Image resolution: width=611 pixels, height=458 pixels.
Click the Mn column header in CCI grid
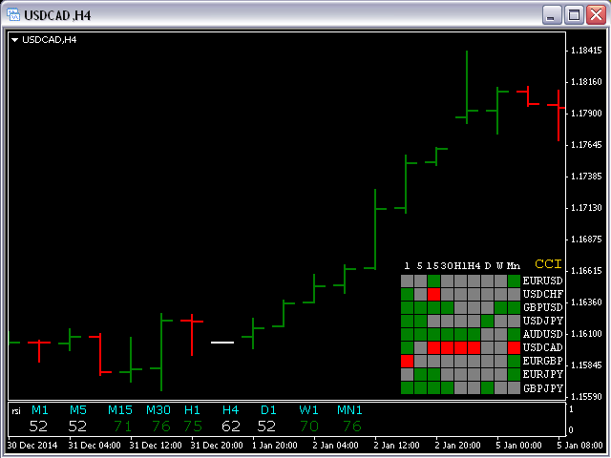click(x=514, y=266)
